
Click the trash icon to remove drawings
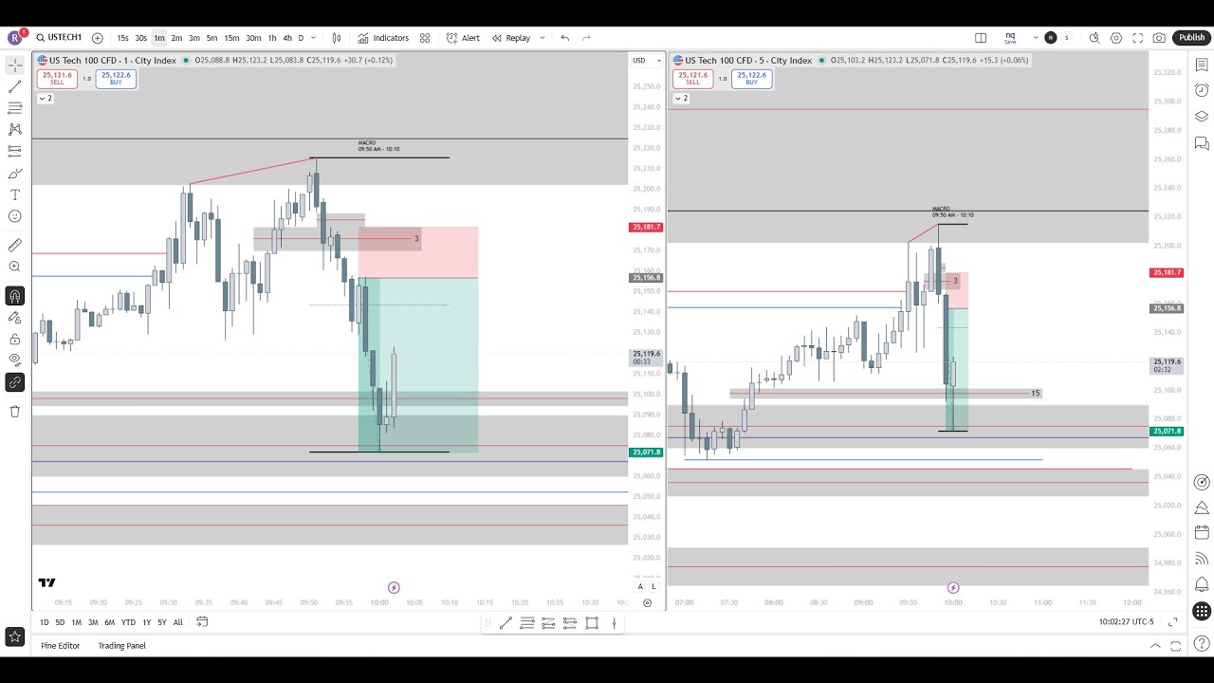(x=14, y=411)
